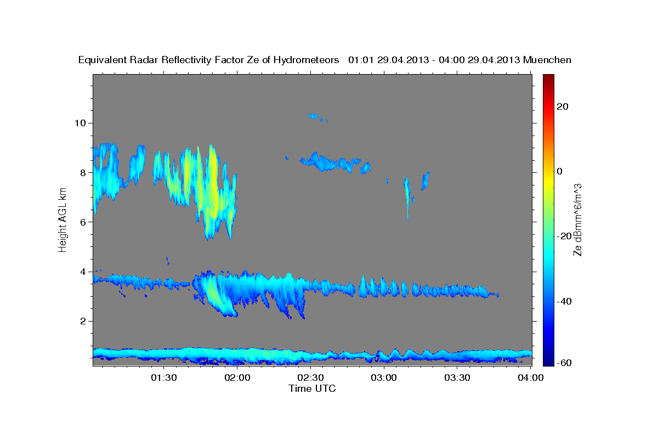This screenshot has height=439, width=658.
Task: Click the colorbar value 20
Action: click(x=563, y=106)
